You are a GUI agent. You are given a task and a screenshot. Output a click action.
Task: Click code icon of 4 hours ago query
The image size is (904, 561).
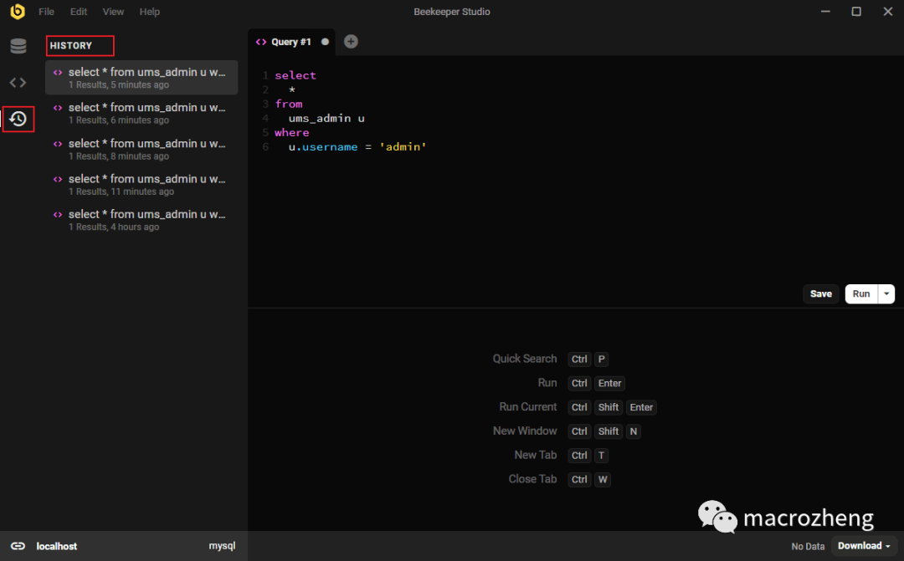tap(58, 214)
